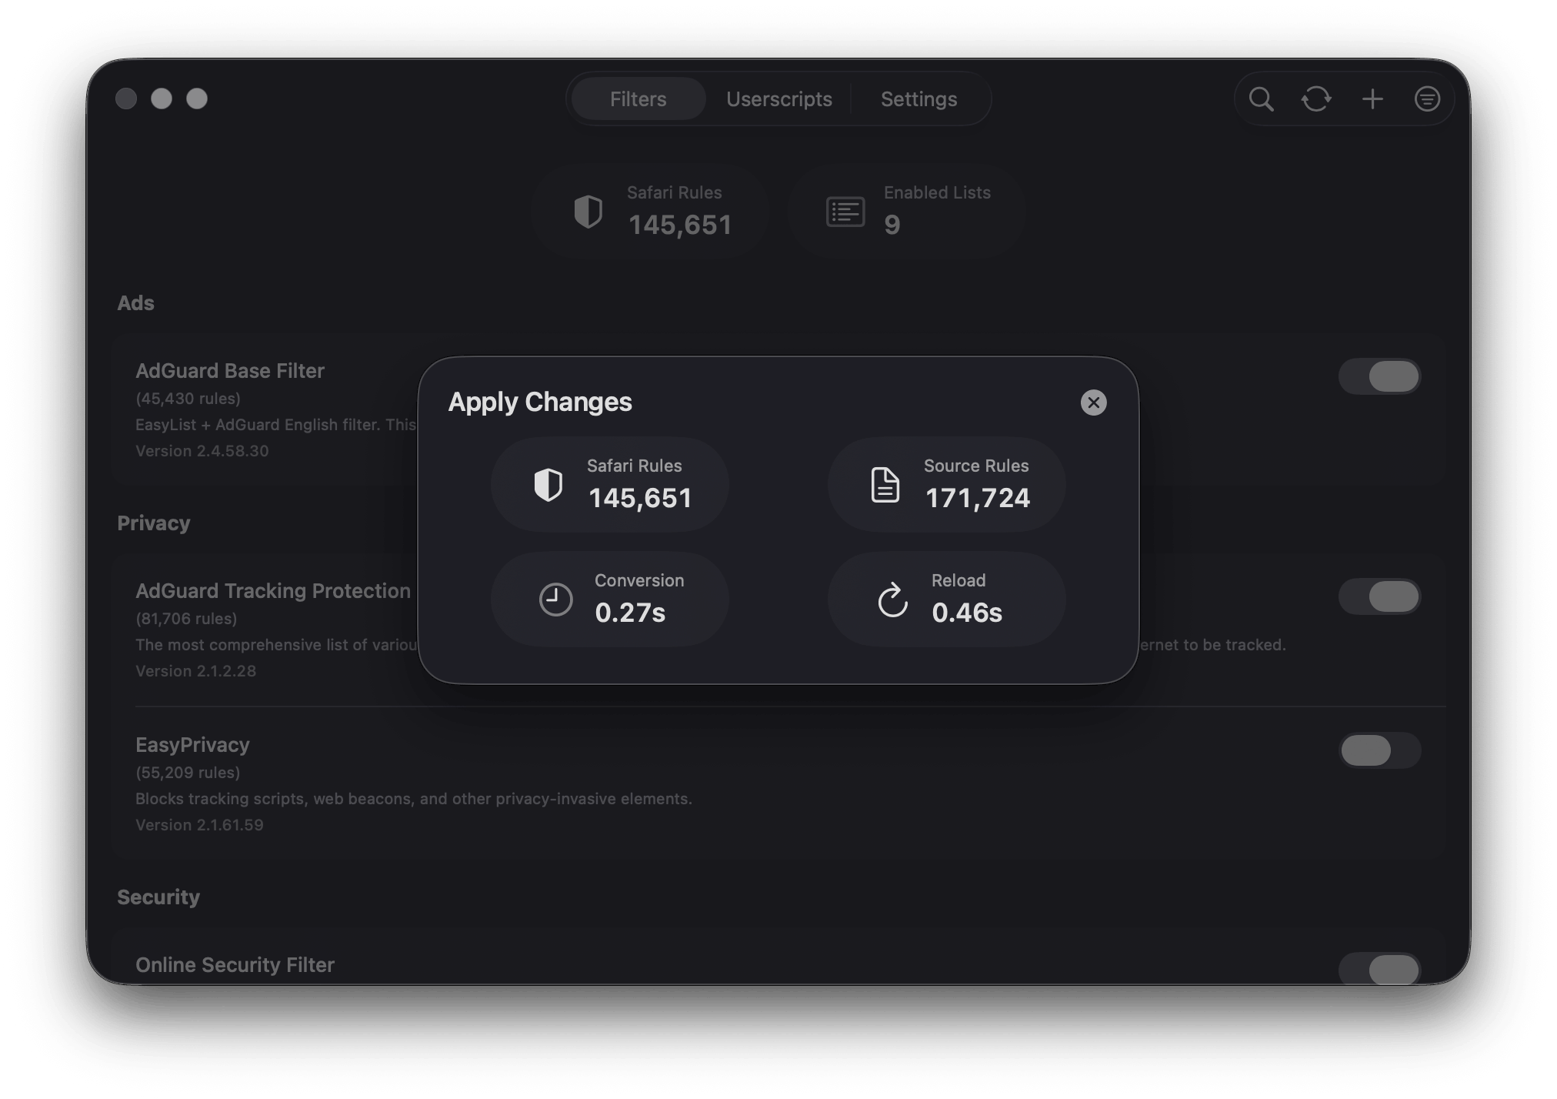
Task: Toggle the EasyPrivacy switch
Action: pyautogui.click(x=1379, y=750)
